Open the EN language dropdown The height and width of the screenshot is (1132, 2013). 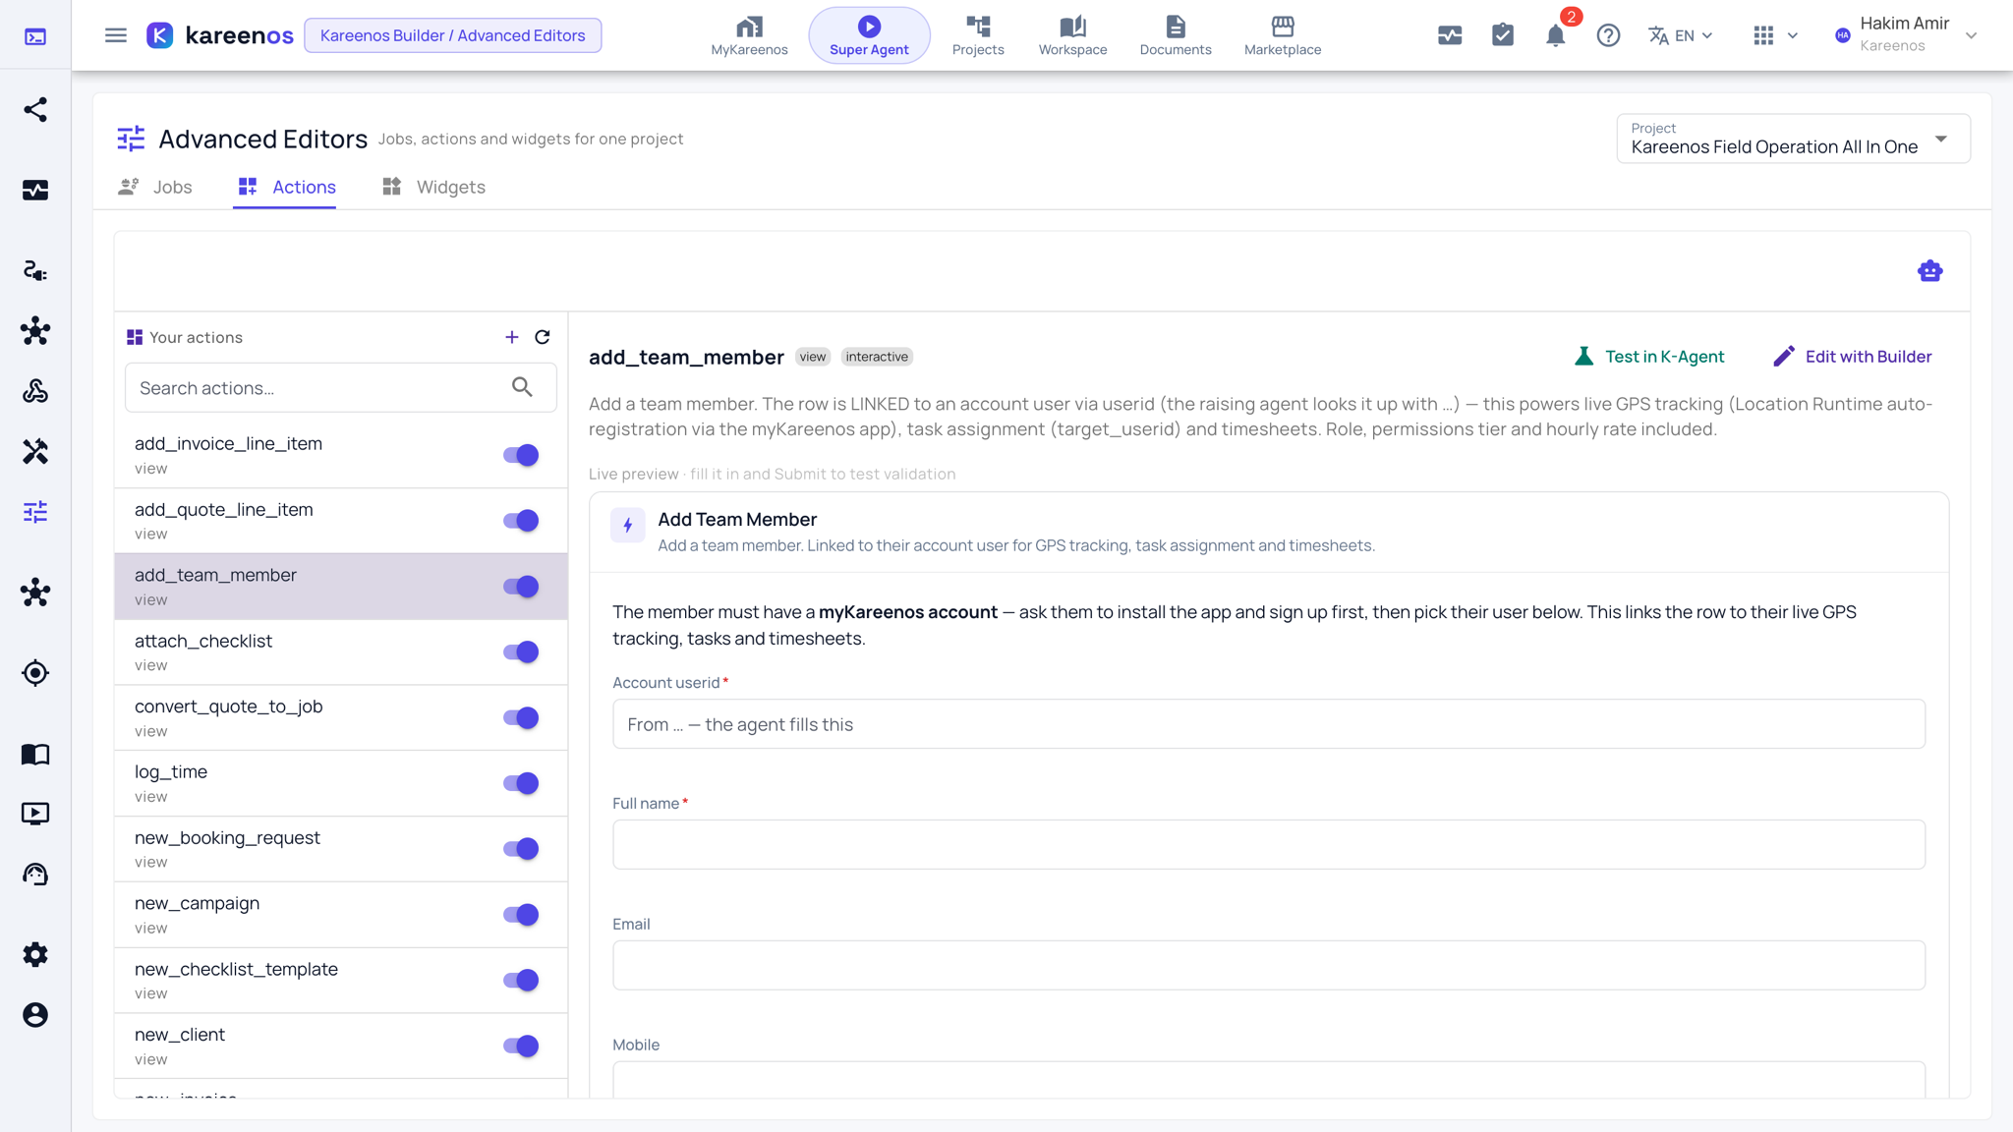(1681, 35)
